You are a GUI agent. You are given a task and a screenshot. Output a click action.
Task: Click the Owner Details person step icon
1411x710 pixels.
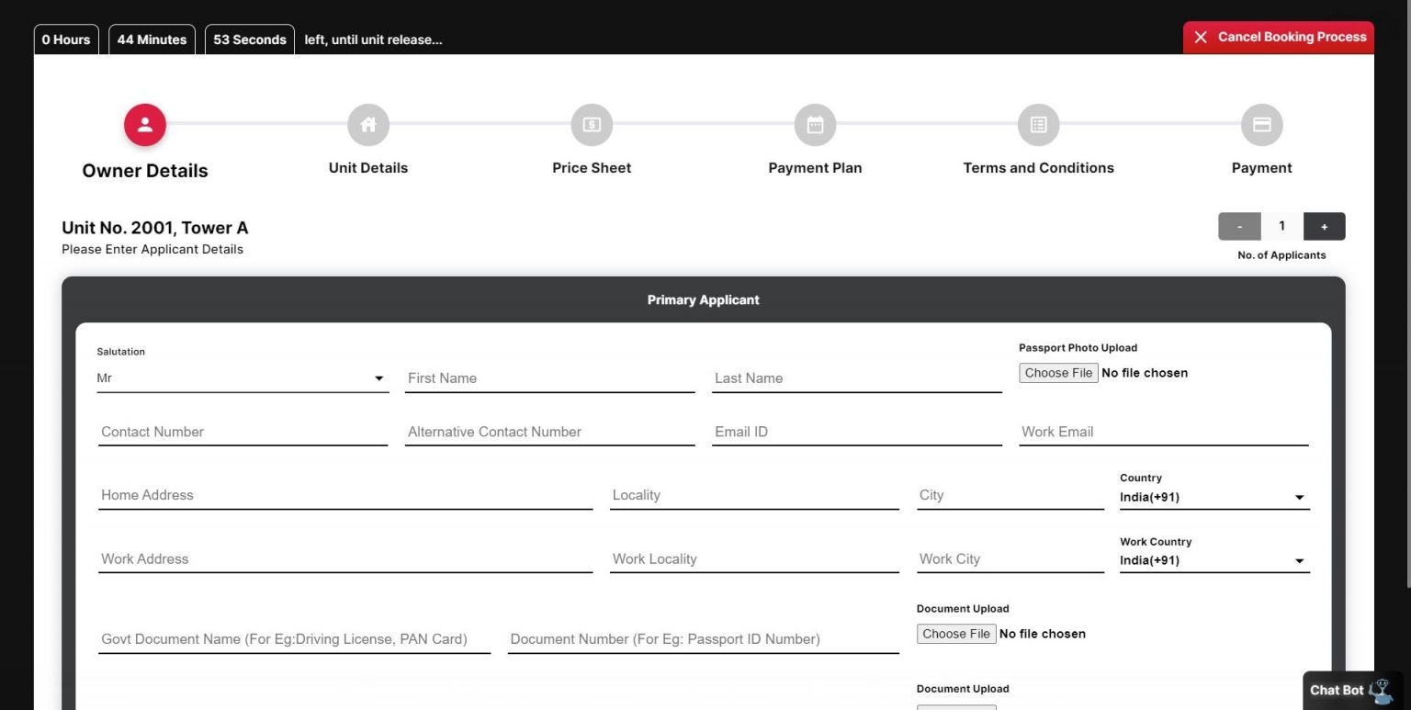coord(145,125)
